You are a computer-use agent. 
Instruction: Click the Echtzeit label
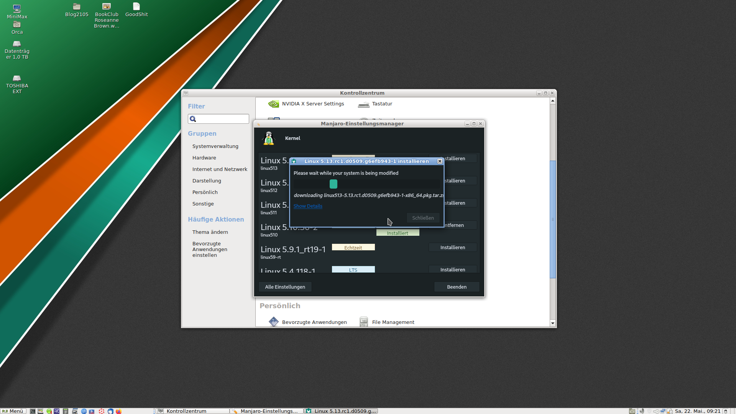353,248
